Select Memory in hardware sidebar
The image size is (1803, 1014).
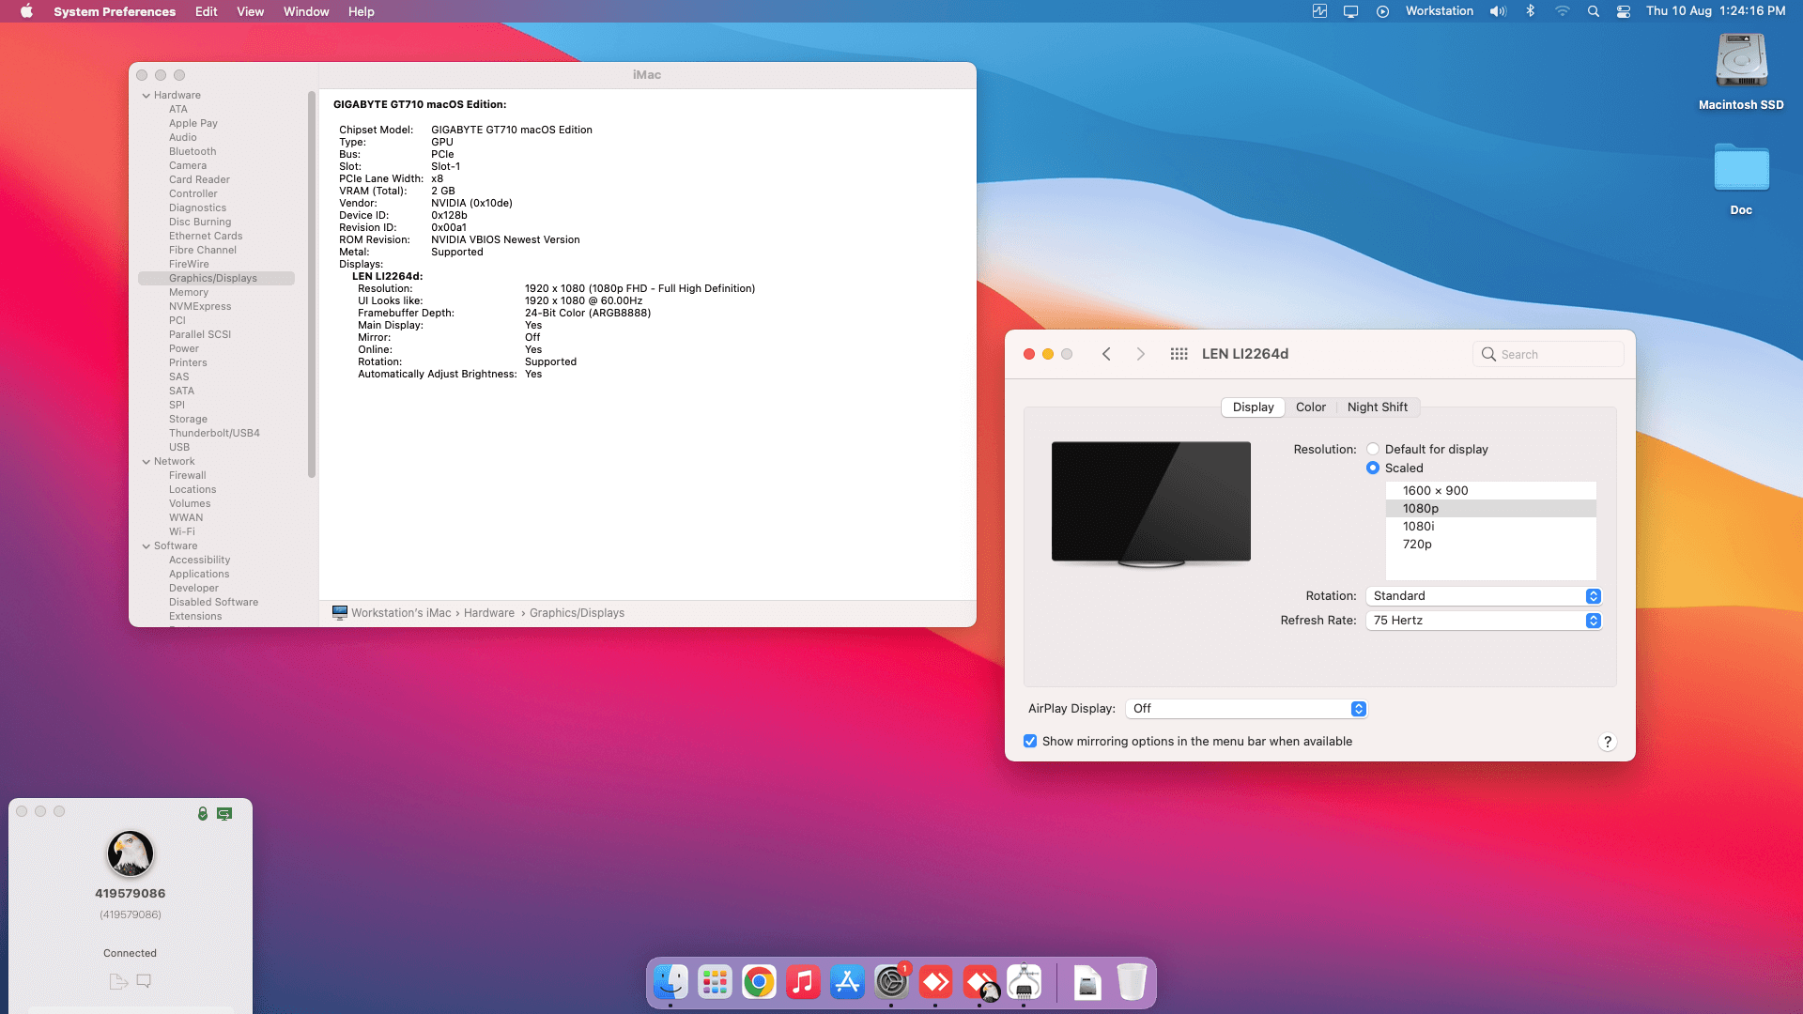click(x=189, y=292)
